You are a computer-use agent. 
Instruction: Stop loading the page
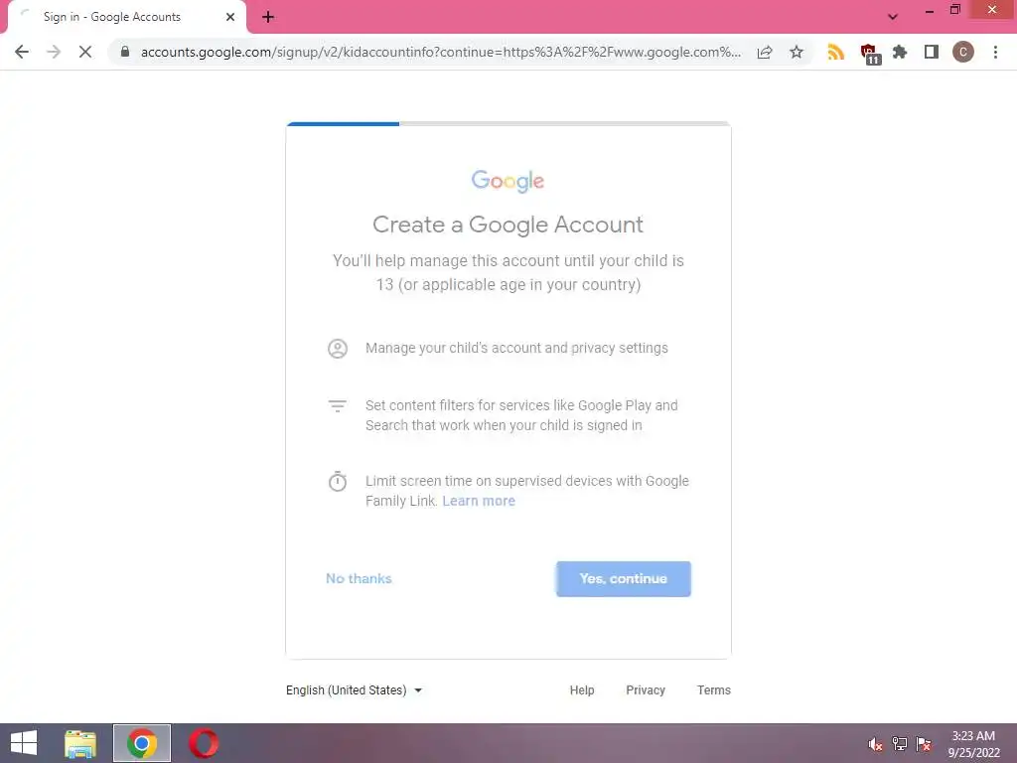pos(85,52)
